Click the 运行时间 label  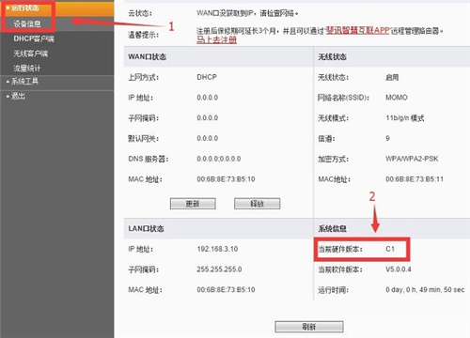point(333,290)
